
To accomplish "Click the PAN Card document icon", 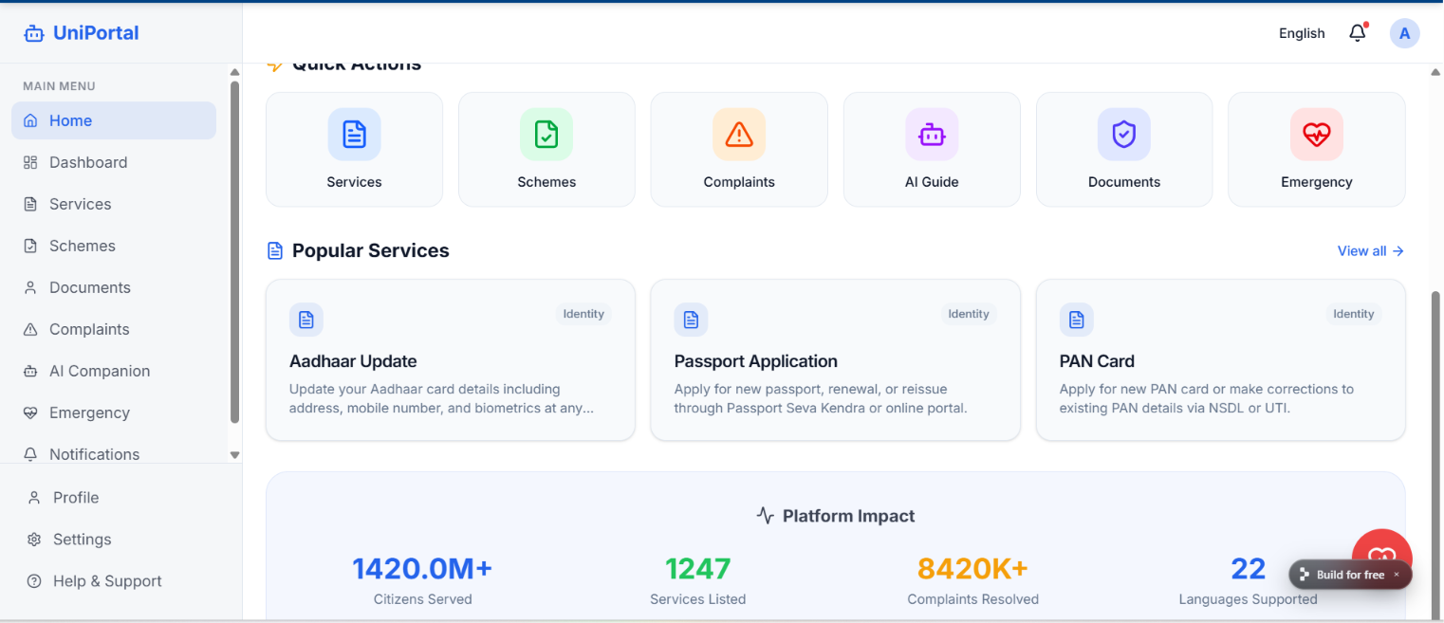I will (1077, 320).
